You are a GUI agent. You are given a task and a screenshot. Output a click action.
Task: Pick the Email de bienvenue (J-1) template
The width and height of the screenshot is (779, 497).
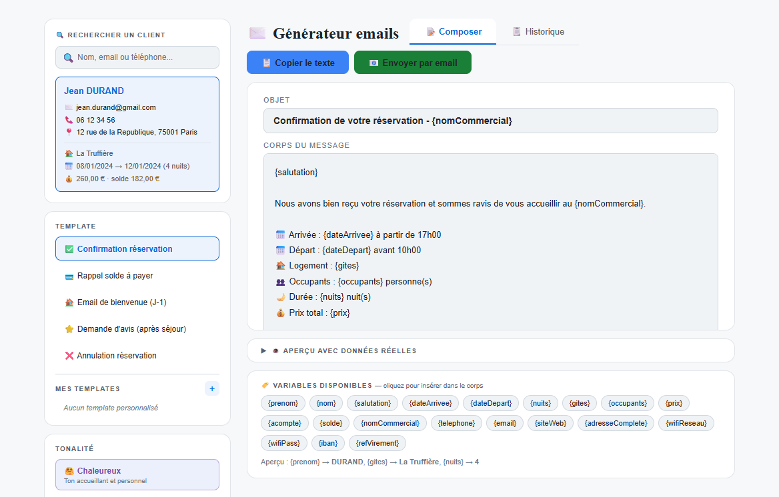pyautogui.click(x=137, y=302)
